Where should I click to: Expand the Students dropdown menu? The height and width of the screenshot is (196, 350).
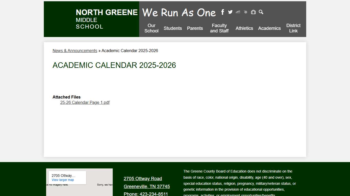point(173,28)
